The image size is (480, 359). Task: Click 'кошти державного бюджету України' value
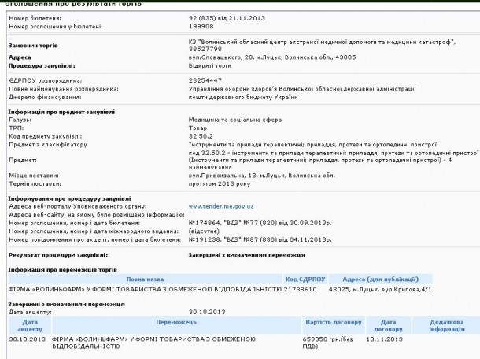pyautogui.click(x=243, y=97)
